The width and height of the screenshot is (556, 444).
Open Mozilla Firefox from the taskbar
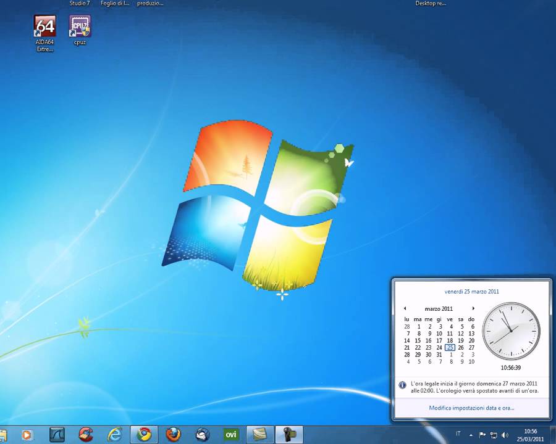point(174,434)
